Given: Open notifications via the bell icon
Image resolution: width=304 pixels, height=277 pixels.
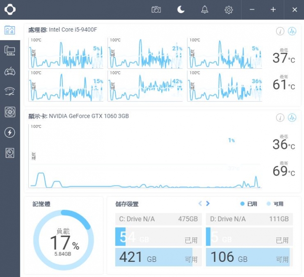Looking at the screenshot, I should pos(204,9).
